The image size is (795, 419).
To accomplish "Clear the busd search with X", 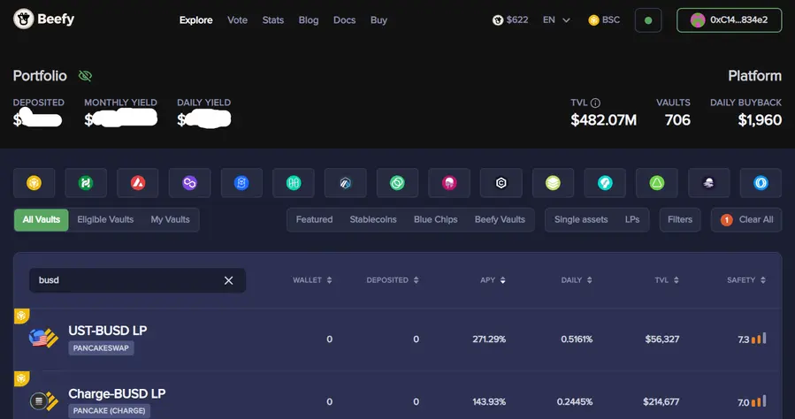I will pyautogui.click(x=229, y=281).
